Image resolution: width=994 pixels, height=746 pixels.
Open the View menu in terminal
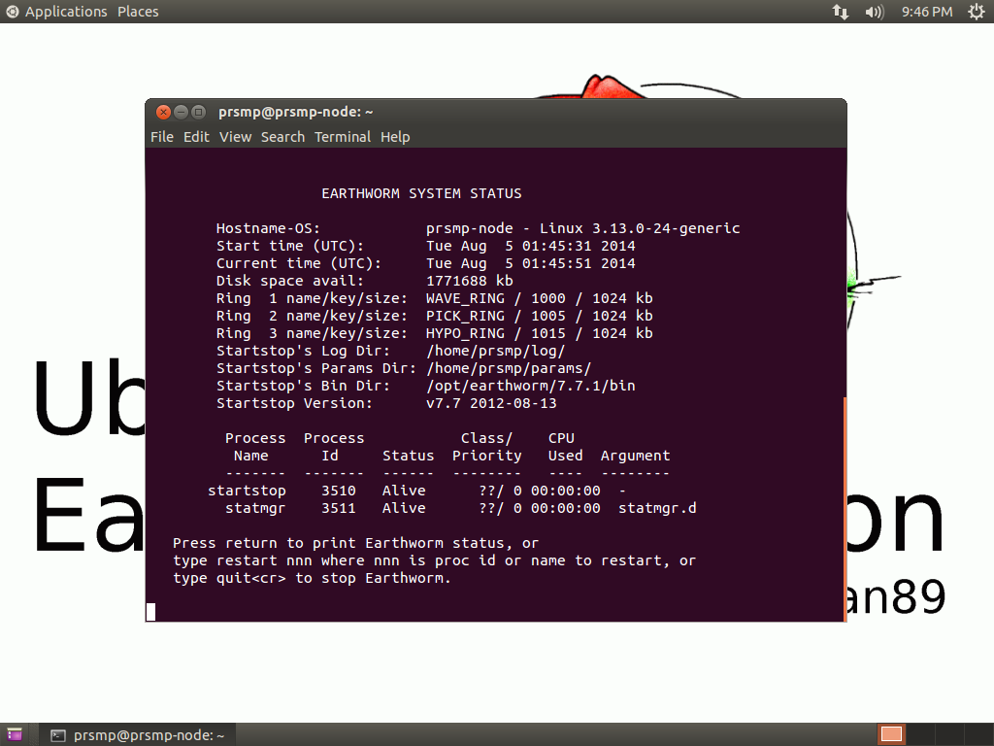click(x=235, y=137)
